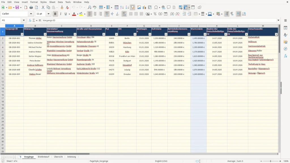This screenshot has width=290, height=163.
Task: Click the Cut scissors icon
Action: (x=43, y=7)
